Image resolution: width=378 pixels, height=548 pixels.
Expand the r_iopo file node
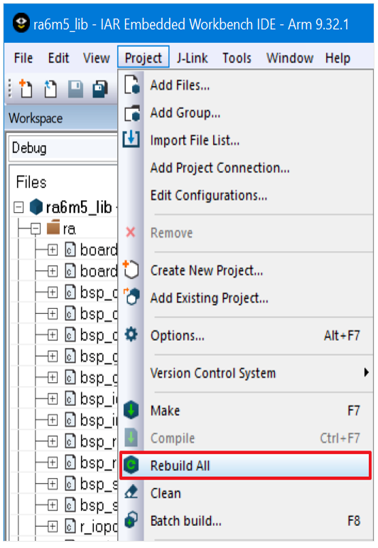[x=53, y=527]
